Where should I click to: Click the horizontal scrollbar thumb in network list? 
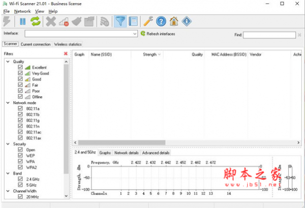tap(121, 142)
